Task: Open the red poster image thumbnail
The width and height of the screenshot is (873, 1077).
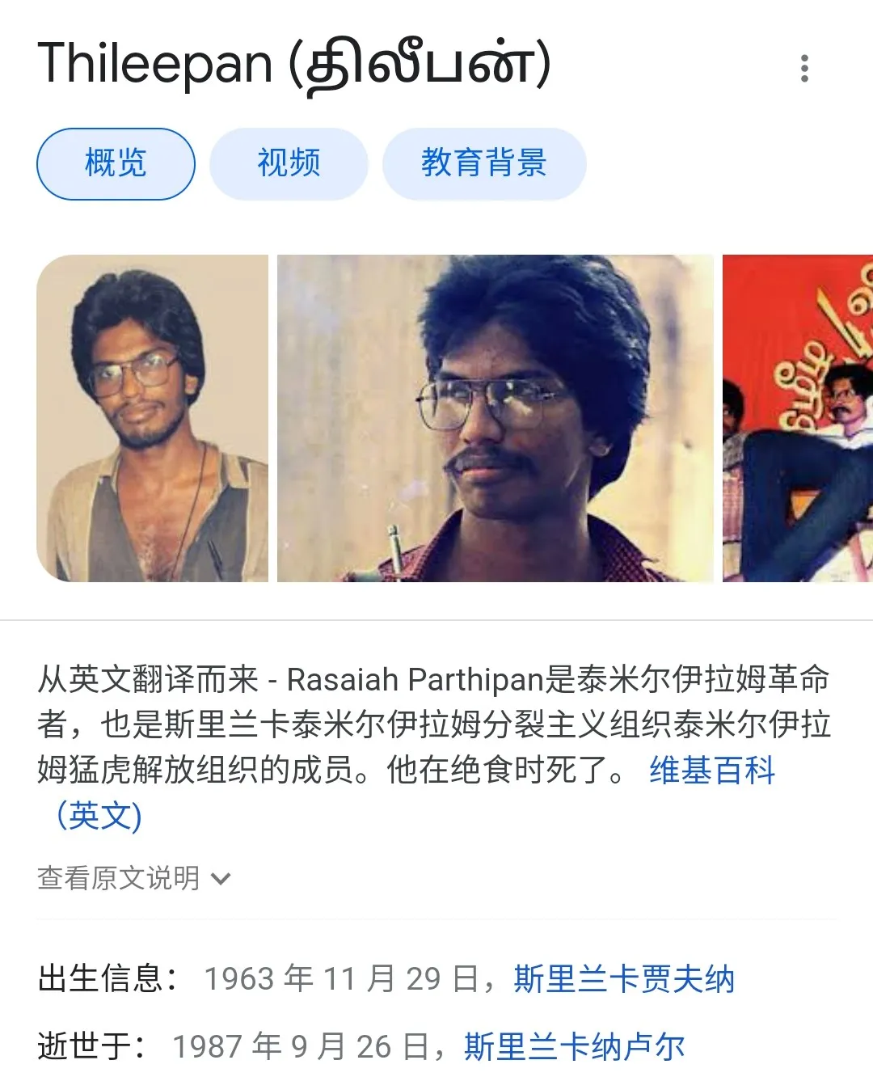Action: (798, 418)
